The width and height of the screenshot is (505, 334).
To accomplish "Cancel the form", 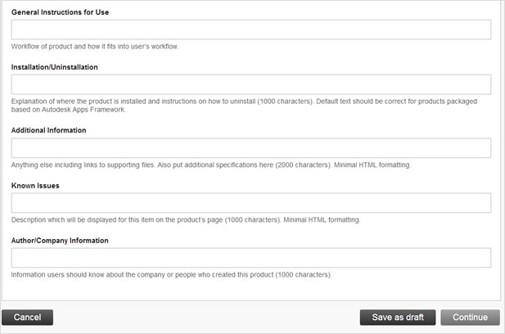I will pos(27,318).
